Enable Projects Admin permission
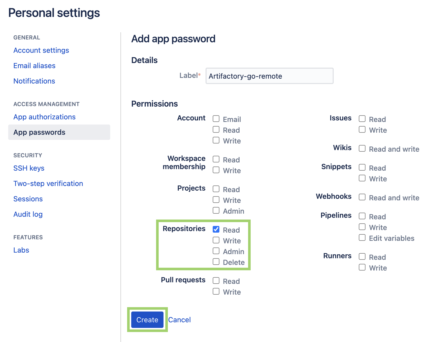The height and width of the screenshot is (342, 438). 216,210
